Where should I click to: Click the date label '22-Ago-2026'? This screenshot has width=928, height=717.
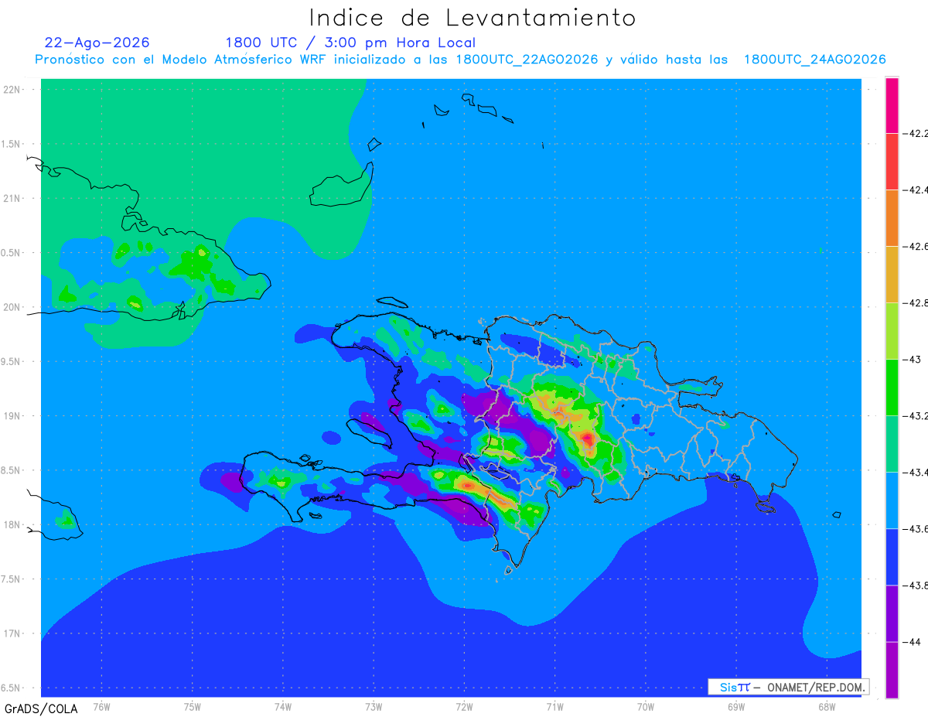97,43
